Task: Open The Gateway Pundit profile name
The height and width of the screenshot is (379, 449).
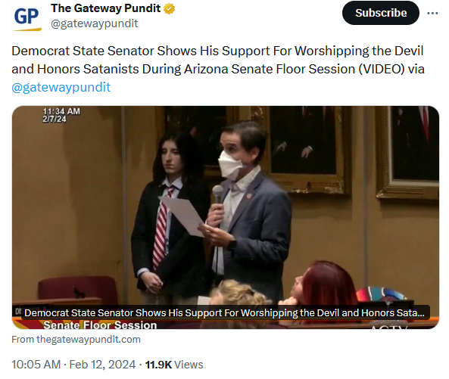Action: [106, 8]
